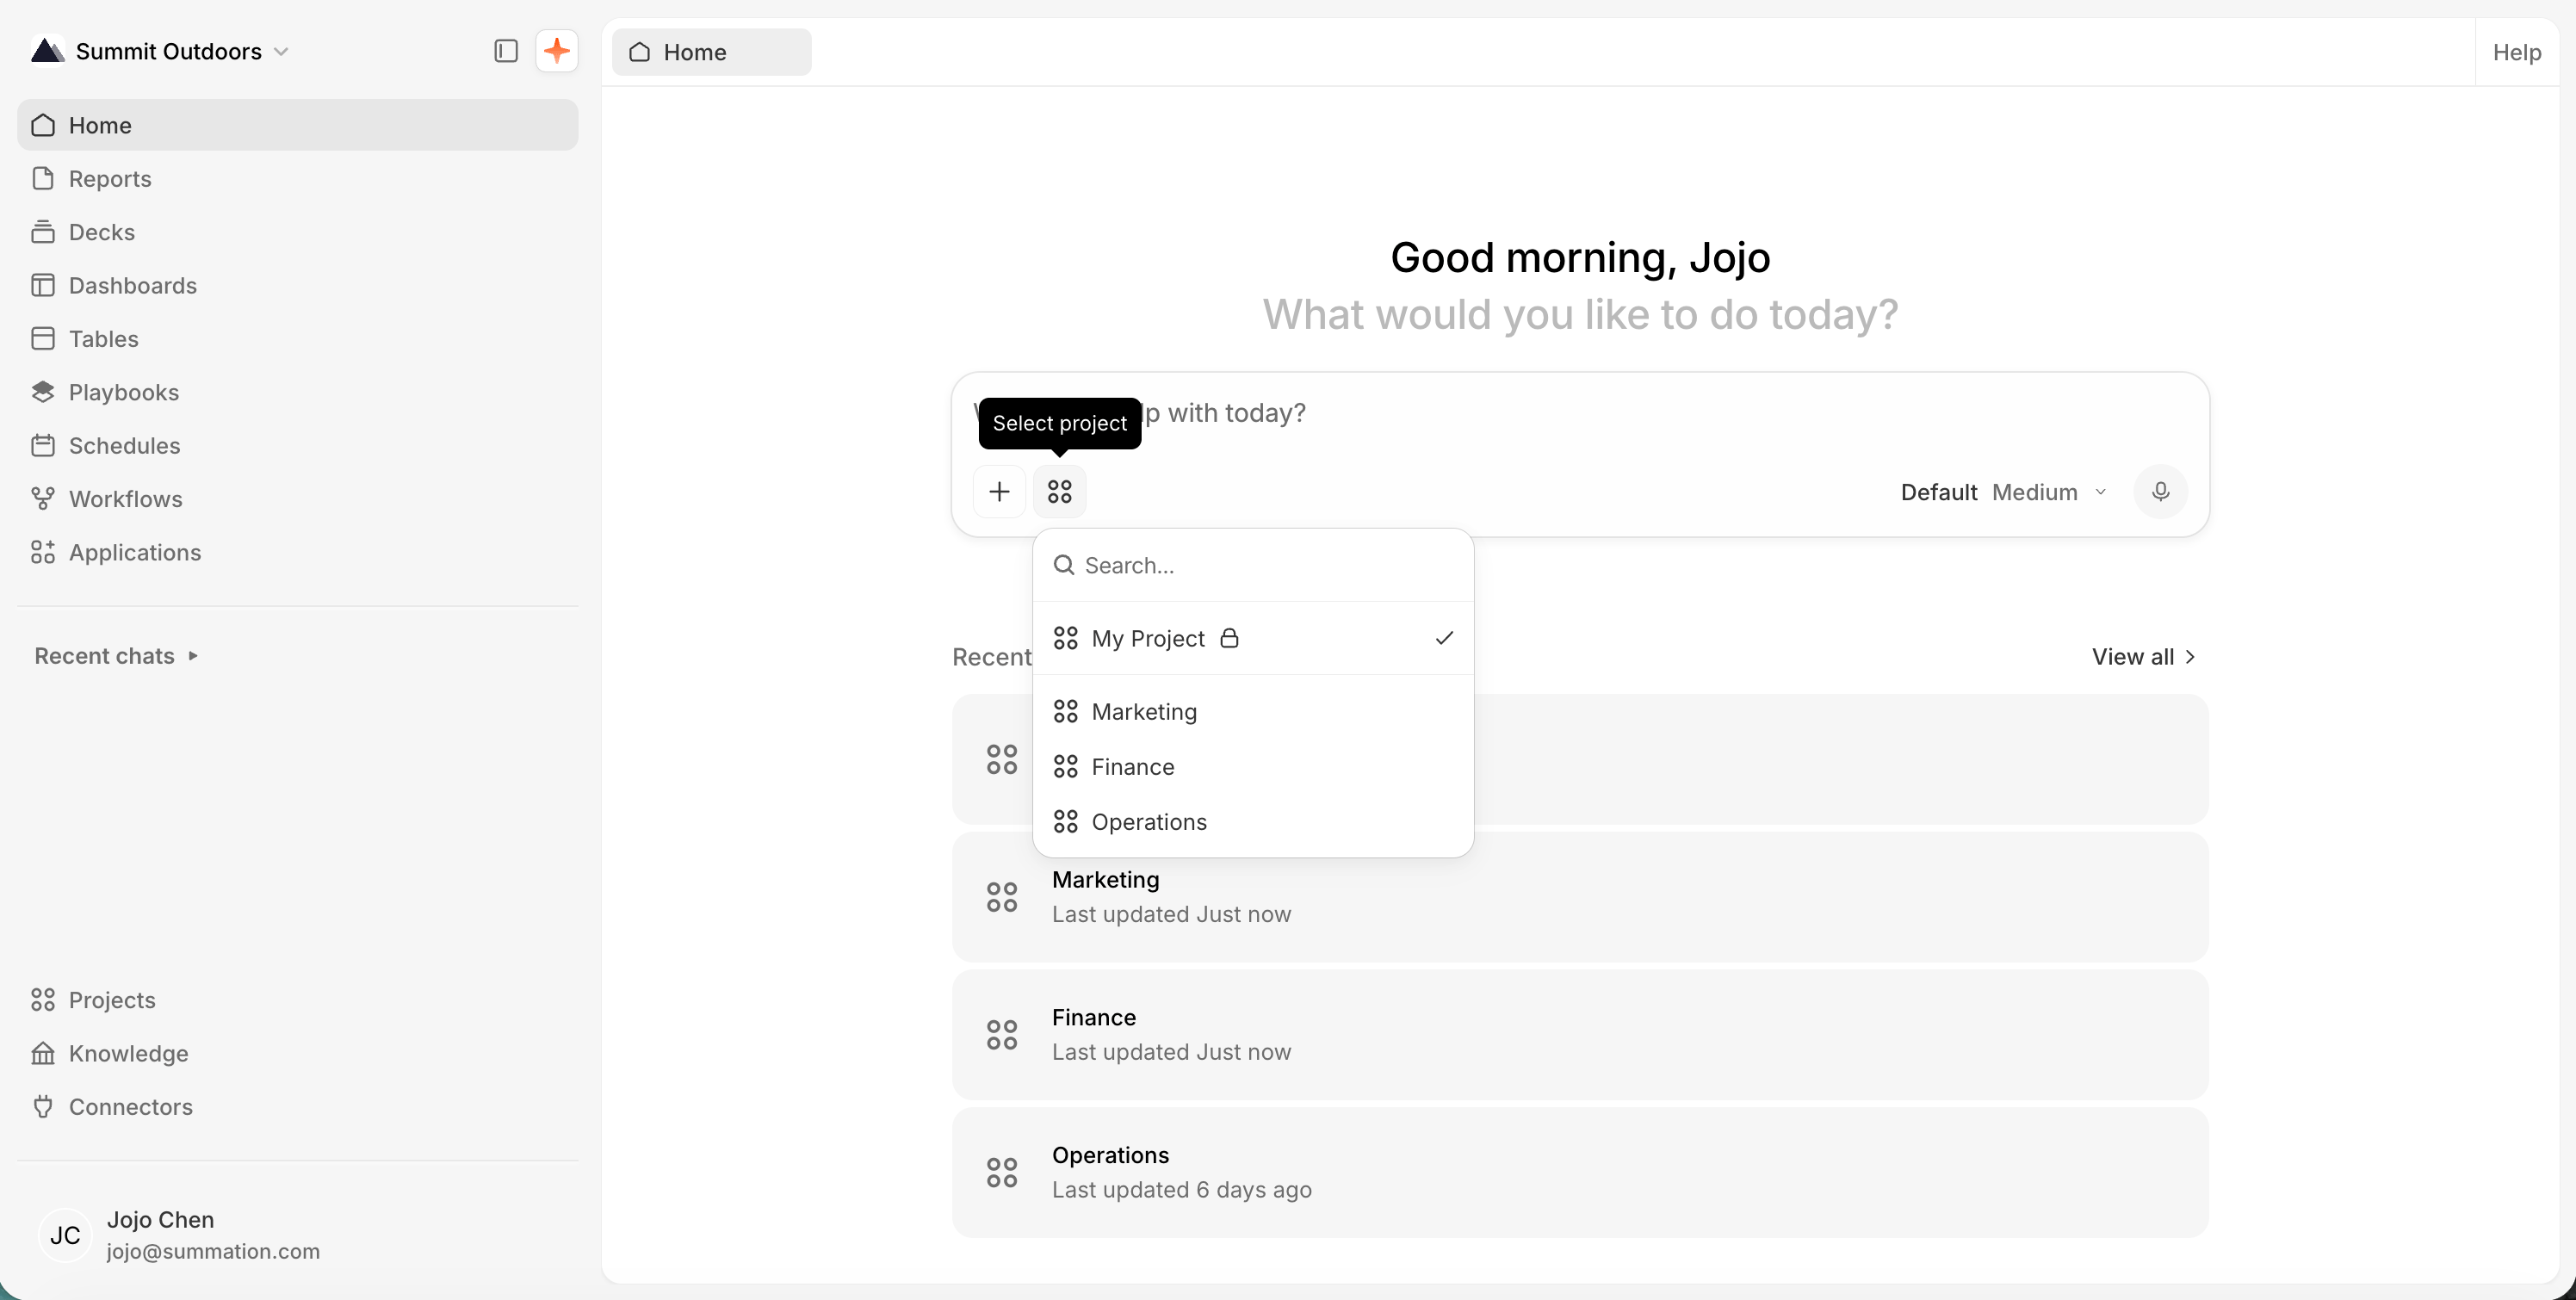The height and width of the screenshot is (1300, 2576).
Task: Go to Connectors
Action: pyautogui.click(x=298, y=1106)
